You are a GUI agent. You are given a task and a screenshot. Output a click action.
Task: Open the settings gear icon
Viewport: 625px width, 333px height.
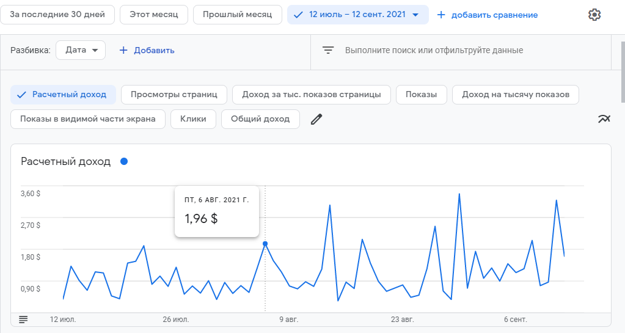click(x=594, y=15)
